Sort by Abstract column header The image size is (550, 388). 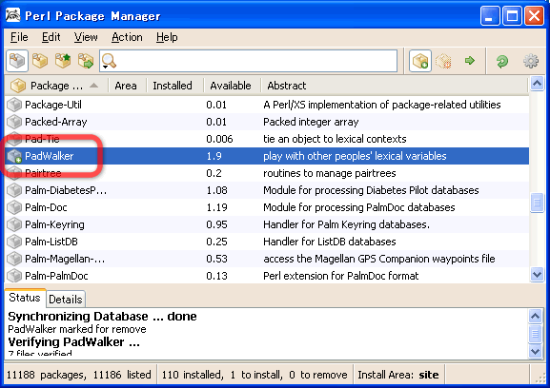pos(395,86)
